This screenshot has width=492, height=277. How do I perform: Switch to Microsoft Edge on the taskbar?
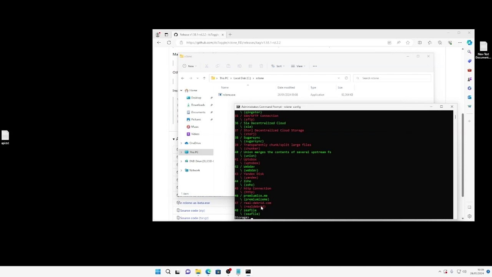208,272
